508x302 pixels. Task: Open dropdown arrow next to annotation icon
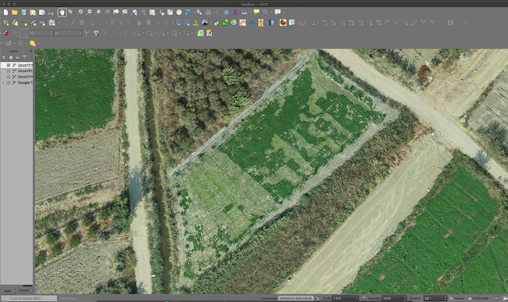(x=284, y=13)
